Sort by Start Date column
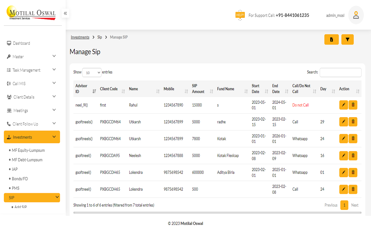This screenshot has width=371, height=231. coord(260,89)
